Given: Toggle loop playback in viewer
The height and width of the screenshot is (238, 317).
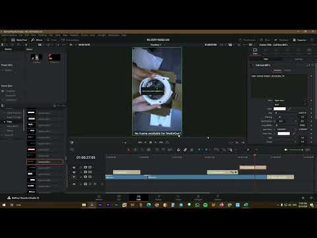Looking at the screenshot, I should tap(167, 142).
